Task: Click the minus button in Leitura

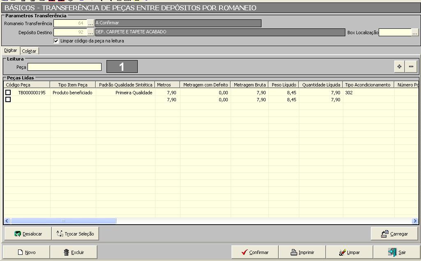Action: pyautogui.click(x=411, y=67)
